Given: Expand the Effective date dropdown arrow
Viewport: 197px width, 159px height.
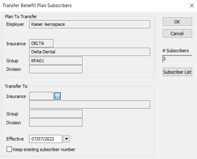Looking at the screenshot, I should click(x=66, y=139).
